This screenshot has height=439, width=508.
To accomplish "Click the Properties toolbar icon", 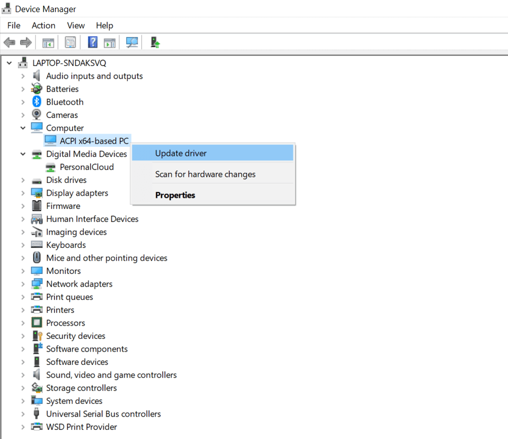I will [x=71, y=43].
